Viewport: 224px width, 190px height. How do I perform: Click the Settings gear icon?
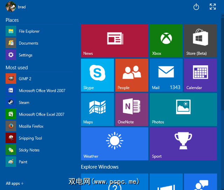(11, 55)
